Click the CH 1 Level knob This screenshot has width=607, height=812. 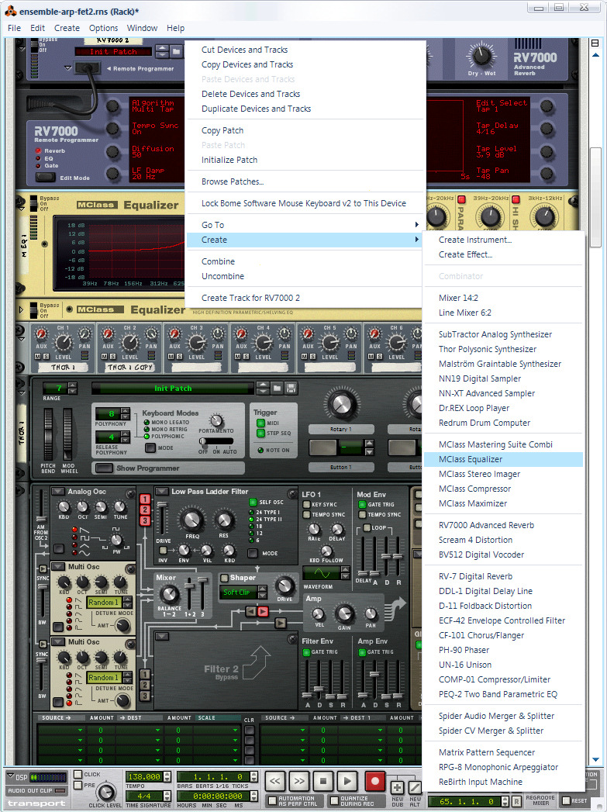tap(63, 343)
